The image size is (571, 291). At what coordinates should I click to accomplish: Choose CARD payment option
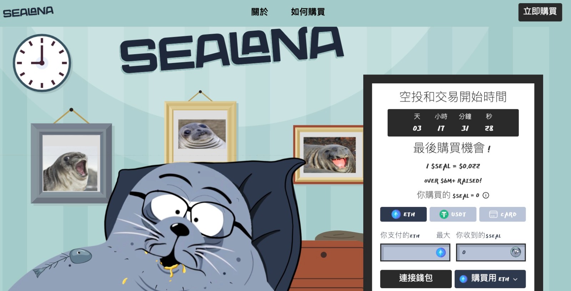502,214
